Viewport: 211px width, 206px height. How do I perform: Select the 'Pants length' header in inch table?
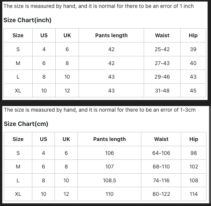111,35
